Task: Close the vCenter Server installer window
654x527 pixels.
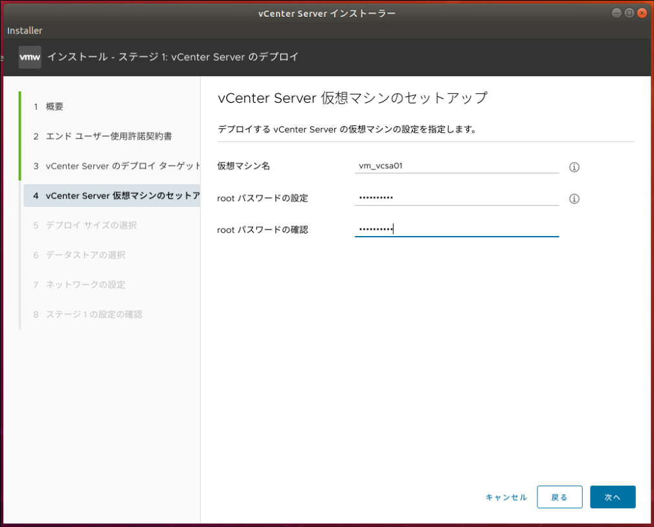Action: tap(642, 13)
